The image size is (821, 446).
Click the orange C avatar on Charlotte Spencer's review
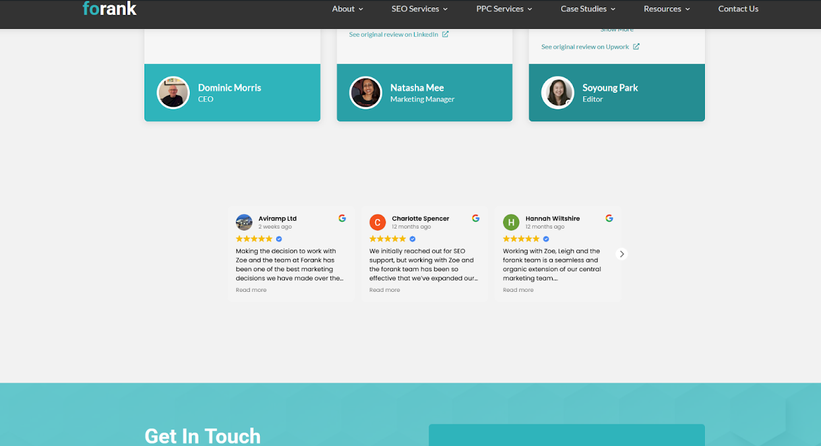(377, 222)
